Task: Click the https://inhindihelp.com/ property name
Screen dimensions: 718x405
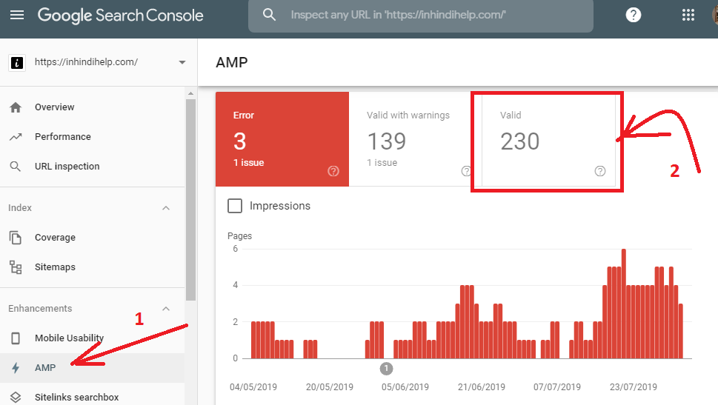Action: point(86,62)
